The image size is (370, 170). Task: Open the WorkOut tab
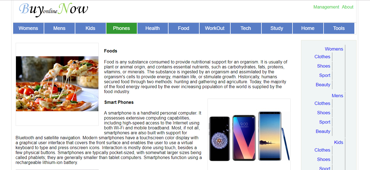215,28
